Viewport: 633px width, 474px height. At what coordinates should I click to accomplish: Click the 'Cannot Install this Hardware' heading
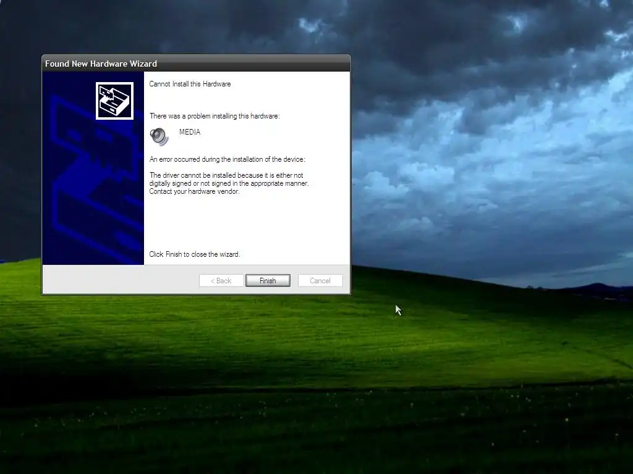pos(190,84)
